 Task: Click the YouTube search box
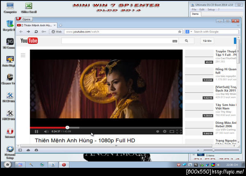(x=117, y=41)
